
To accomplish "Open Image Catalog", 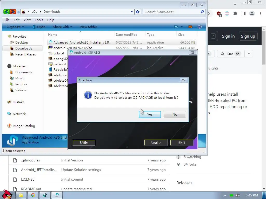I will [24, 126].
